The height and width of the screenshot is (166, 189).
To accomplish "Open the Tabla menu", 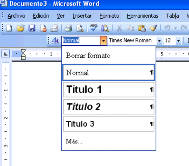I will (172, 16).
